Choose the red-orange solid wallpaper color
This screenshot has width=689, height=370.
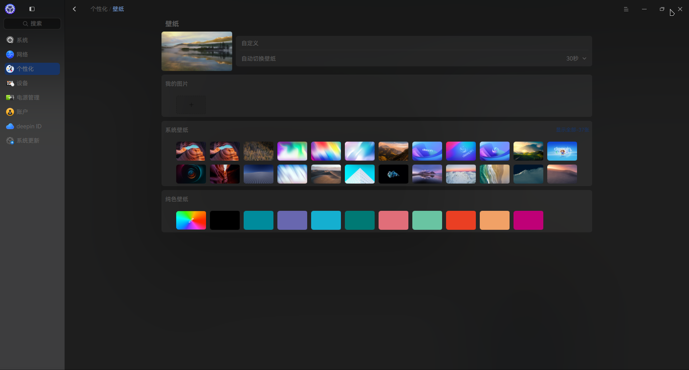(461, 220)
